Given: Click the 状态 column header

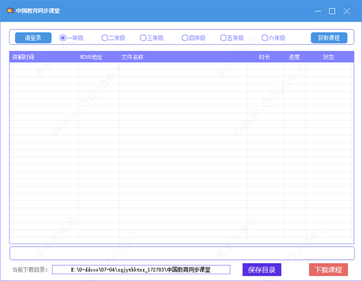Looking at the screenshot, I should pos(329,57).
